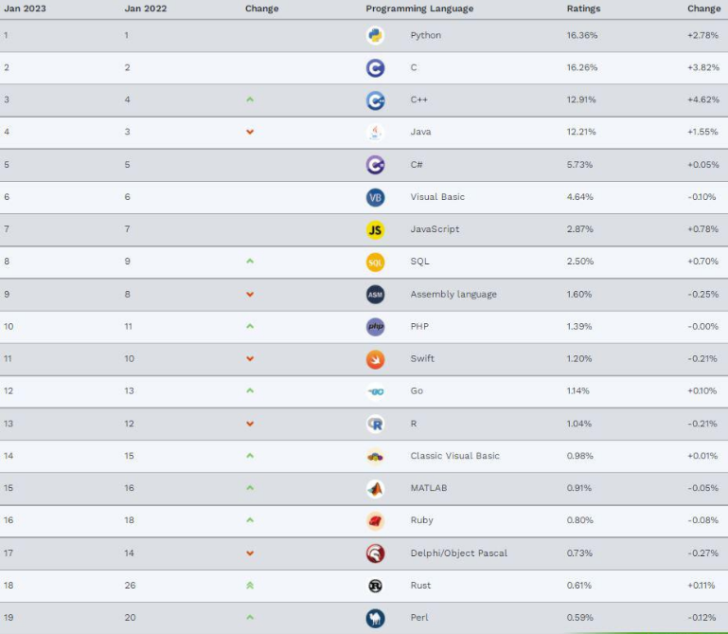The height and width of the screenshot is (634, 728).
Task: Click the red down arrow for Java
Action: coord(250,132)
